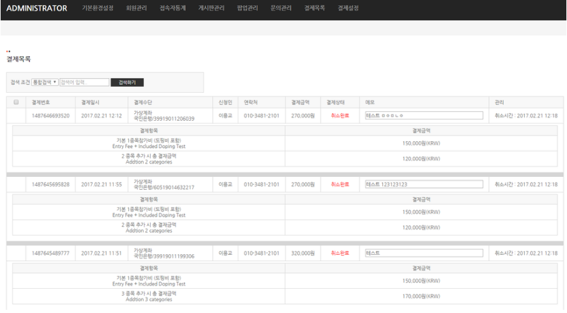Screen dimensions: 567x313
Task: Toggle the select-all checkbox in the table header
Action: pos(16,102)
